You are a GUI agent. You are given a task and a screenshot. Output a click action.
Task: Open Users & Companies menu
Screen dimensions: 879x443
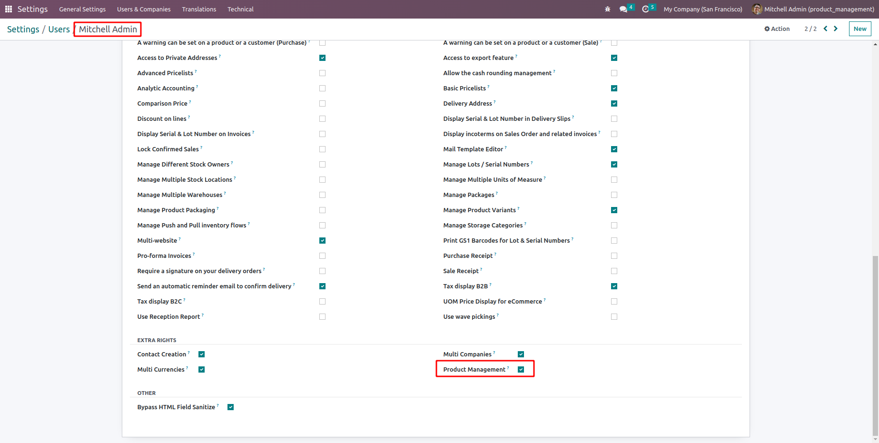[x=144, y=9]
